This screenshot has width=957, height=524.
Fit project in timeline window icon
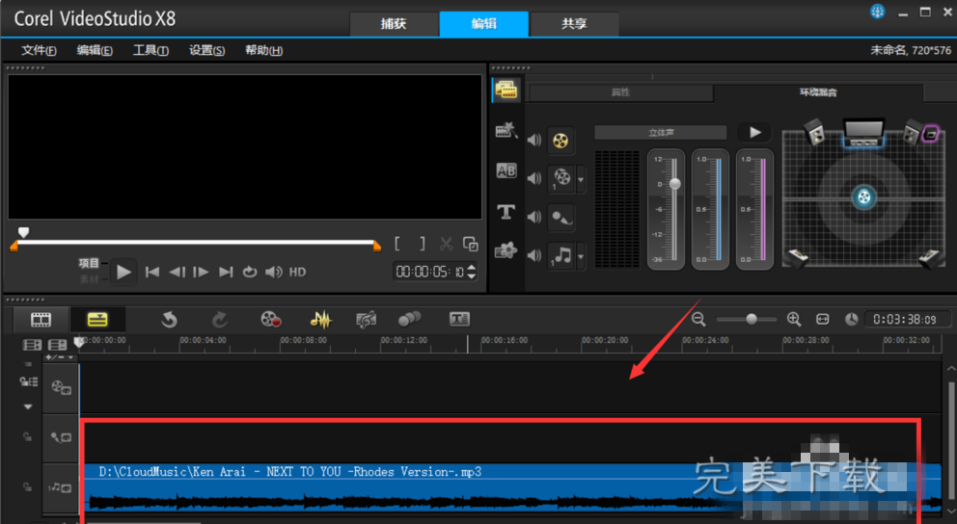pos(823,319)
